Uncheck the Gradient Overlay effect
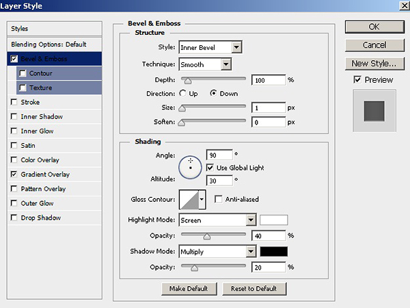The height and width of the screenshot is (308, 410). tap(14, 175)
